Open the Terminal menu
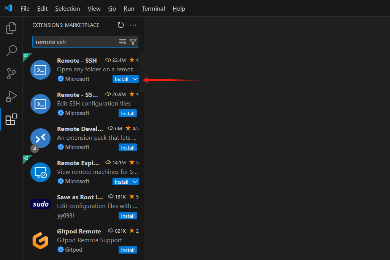Image resolution: width=390 pixels, height=260 pixels. pos(153,8)
